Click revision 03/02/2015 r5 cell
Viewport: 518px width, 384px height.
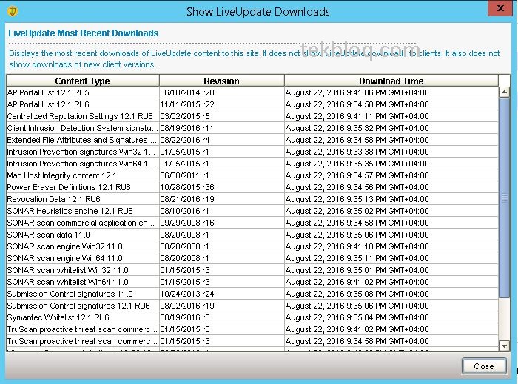222,116
